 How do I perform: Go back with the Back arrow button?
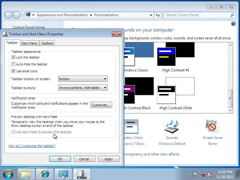(x=8, y=15)
